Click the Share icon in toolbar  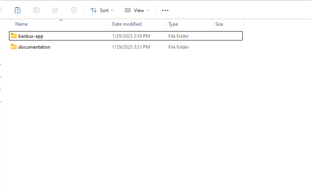pyautogui.click(x=55, y=10)
